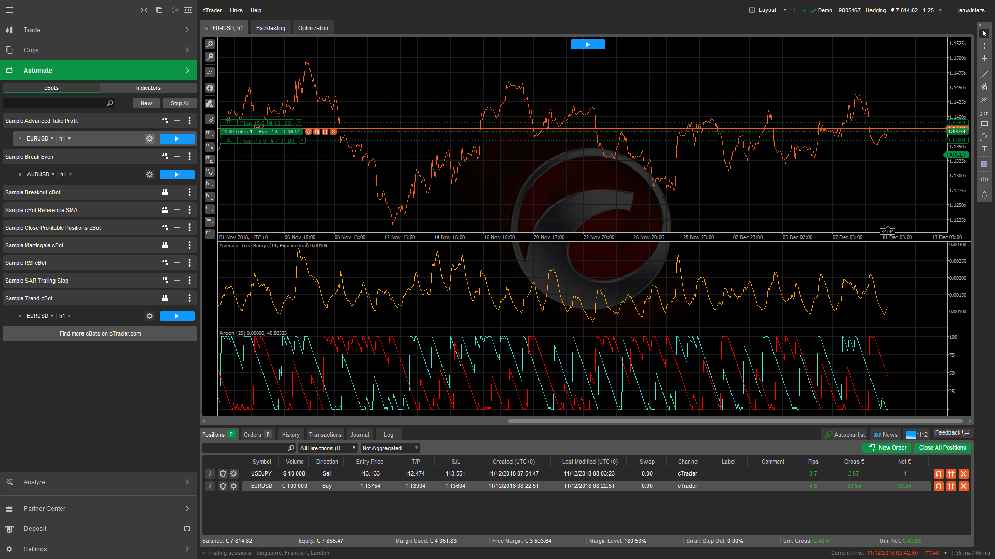The width and height of the screenshot is (995, 559).
Task: Click Find more cBots on cTrader.com
Action: (x=100, y=334)
